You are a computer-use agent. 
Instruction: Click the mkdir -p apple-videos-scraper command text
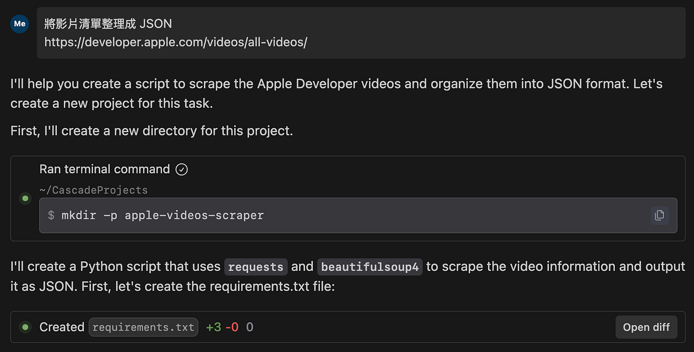click(x=163, y=215)
